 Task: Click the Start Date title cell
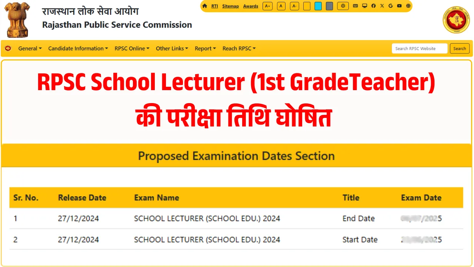tap(360, 240)
